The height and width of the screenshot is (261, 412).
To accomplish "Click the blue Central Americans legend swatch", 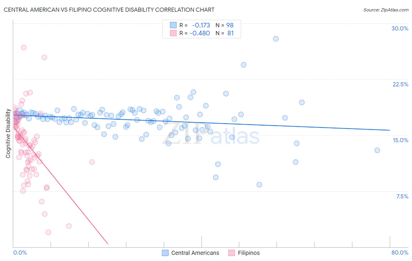I will point(165,253).
